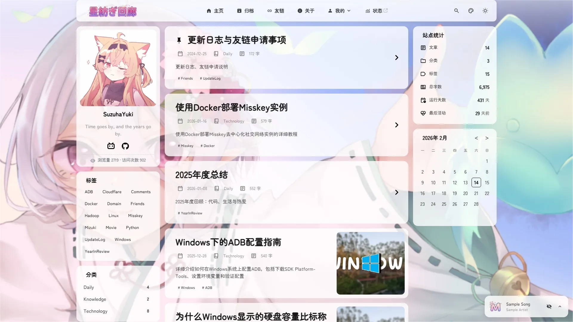Click the arrow on 2025年度总结 card
Screen dimensions: 573x322
[397, 192]
